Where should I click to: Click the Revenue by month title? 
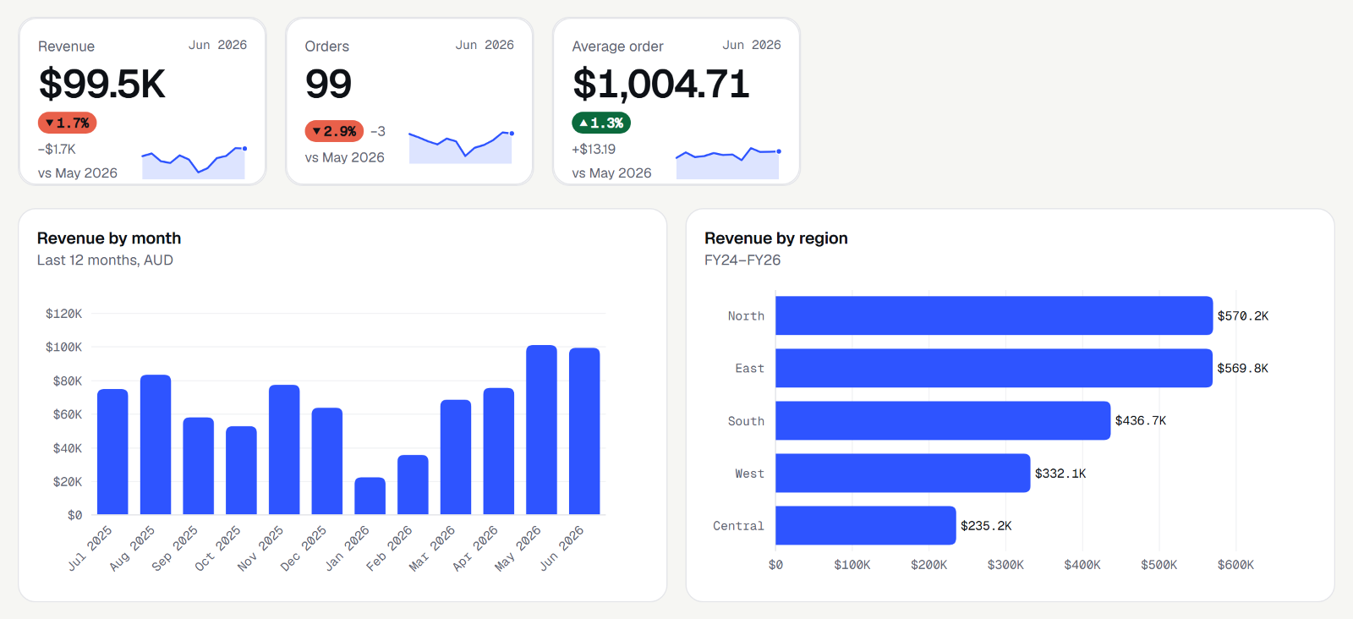click(109, 238)
